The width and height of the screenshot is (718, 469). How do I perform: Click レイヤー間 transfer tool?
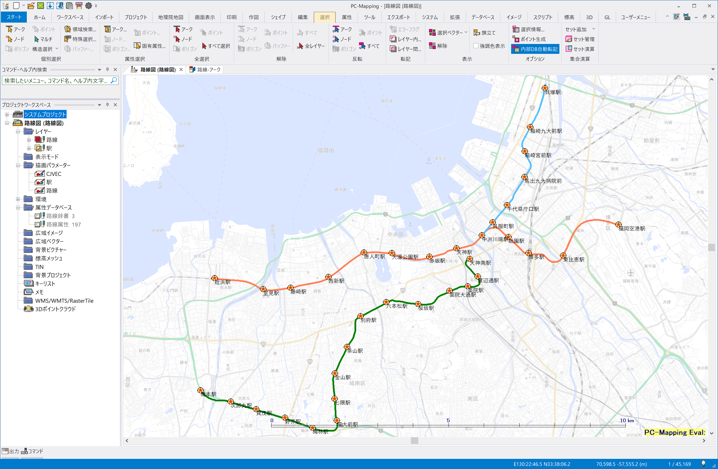click(x=406, y=49)
